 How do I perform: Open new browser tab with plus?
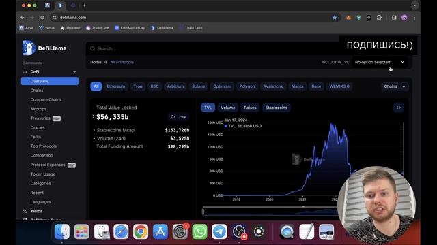(x=85, y=5)
